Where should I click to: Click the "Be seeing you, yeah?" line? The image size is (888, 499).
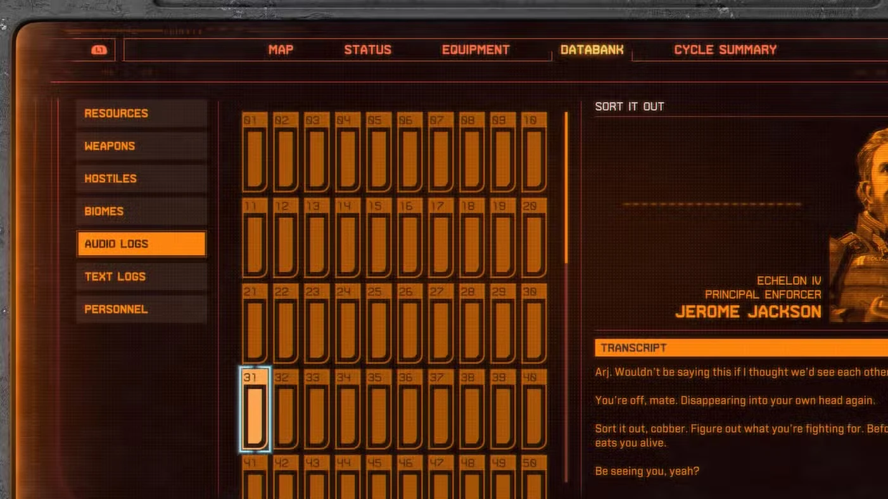647,471
